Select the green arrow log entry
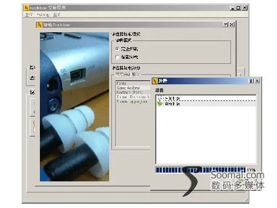The height and width of the screenshot is (208, 277). tap(206, 104)
